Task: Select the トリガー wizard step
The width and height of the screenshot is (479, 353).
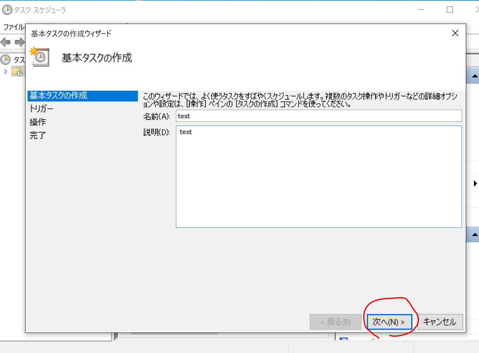Action: pyautogui.click(x=41, y=109)
